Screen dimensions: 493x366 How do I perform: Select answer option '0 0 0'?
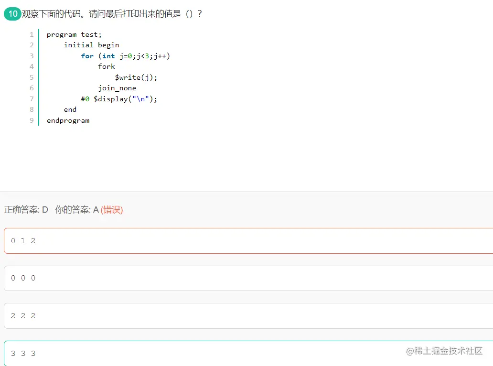click(248, 278)
